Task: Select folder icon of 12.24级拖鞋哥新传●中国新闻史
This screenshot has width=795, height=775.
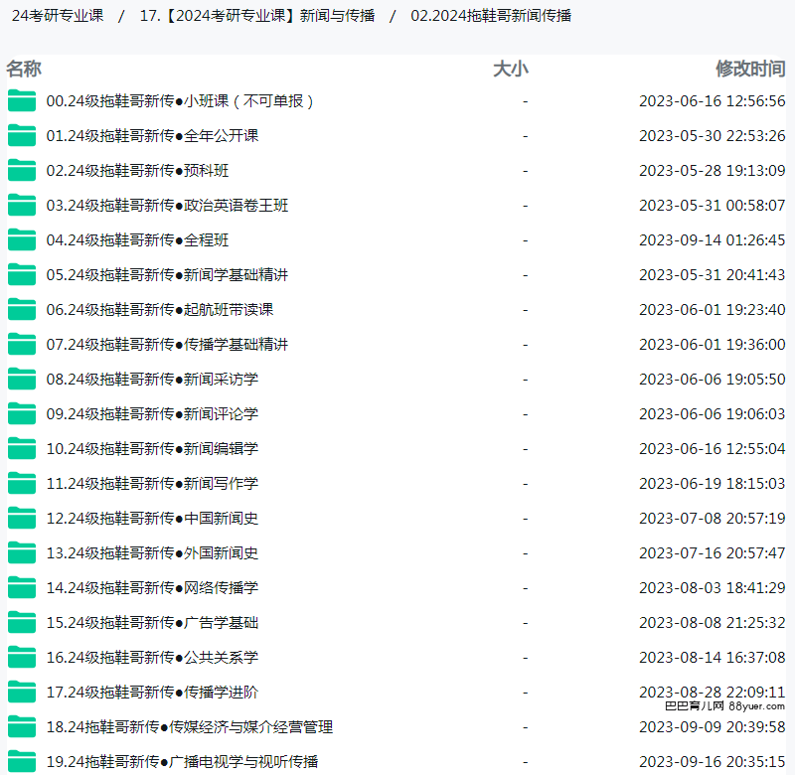Action: [x=22, y=518]
